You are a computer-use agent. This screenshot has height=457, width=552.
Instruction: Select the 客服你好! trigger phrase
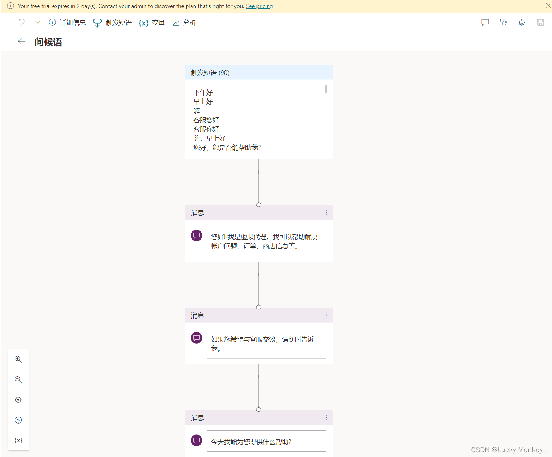207,129
